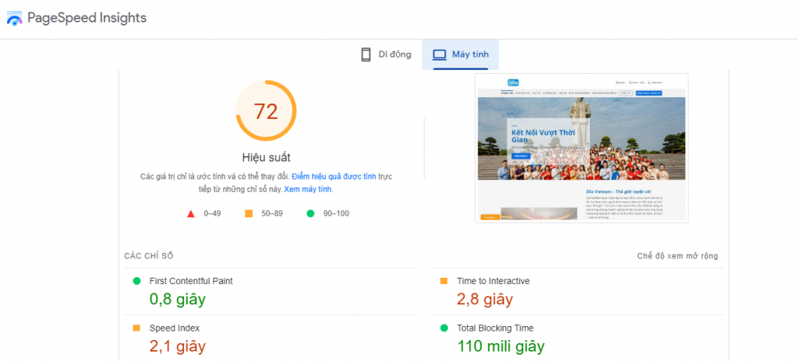Image resolution: width=798 pixels, height=361 pixels.
Task: Click the Speed Index label
Action: (175, 328)
